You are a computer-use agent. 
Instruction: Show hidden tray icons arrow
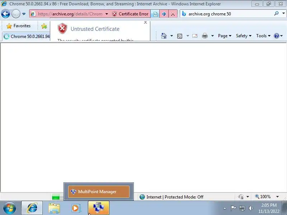225,208
